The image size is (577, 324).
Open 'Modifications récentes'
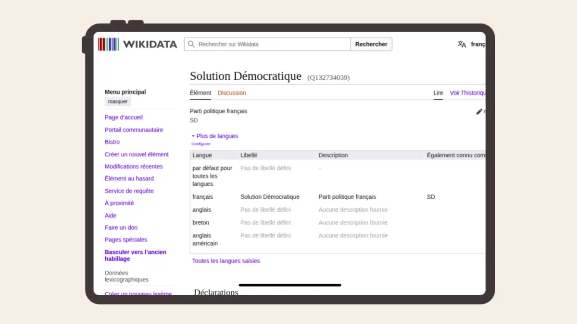click(134, 167)
